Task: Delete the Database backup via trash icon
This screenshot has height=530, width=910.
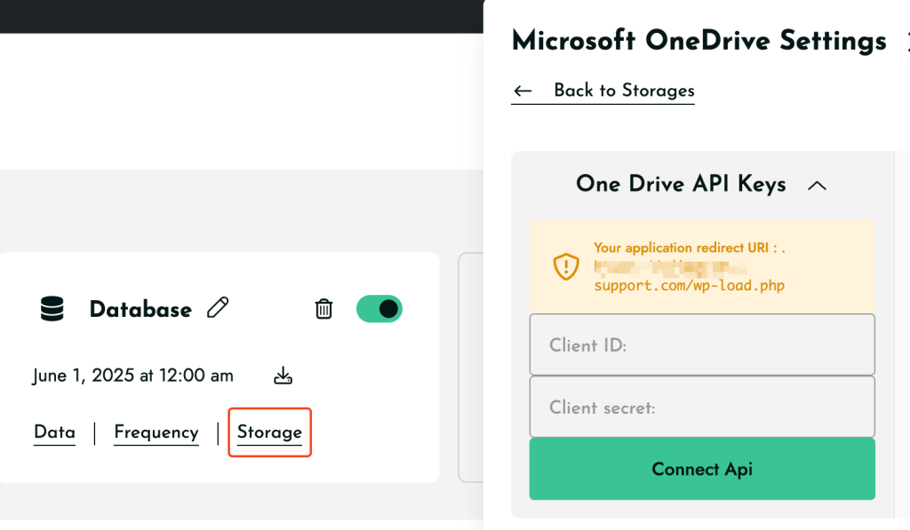Action: click(x=323, y=308)
